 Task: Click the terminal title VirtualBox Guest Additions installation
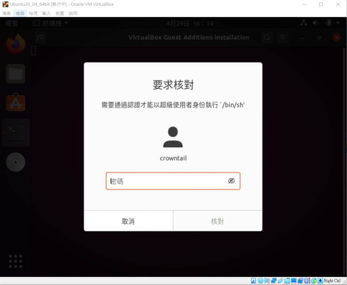click(189, 37)
